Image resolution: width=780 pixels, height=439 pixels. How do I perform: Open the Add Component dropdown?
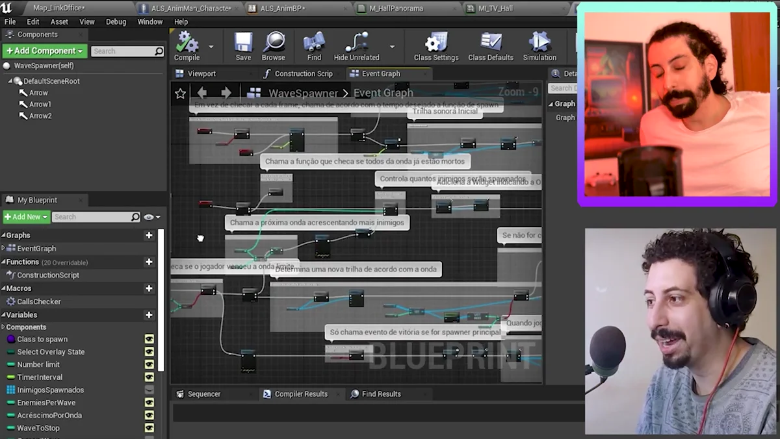click(x=44, y=51)
